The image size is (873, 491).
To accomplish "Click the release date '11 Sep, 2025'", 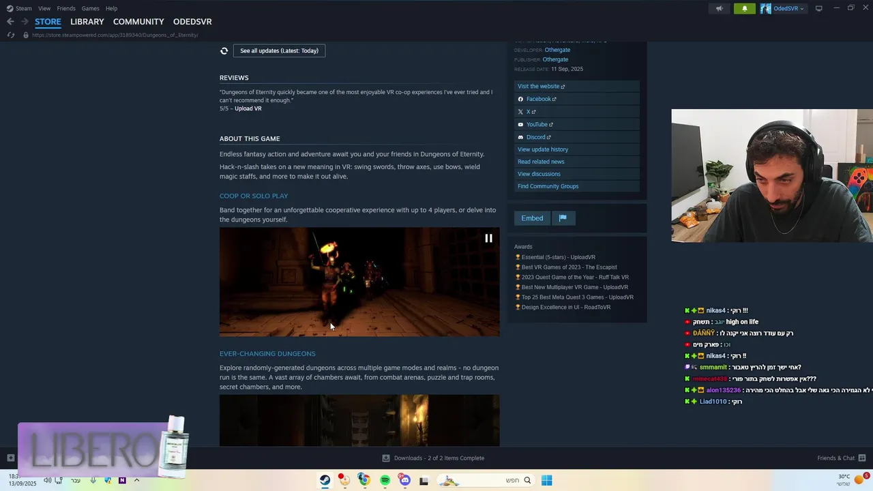I will (567, 69).
